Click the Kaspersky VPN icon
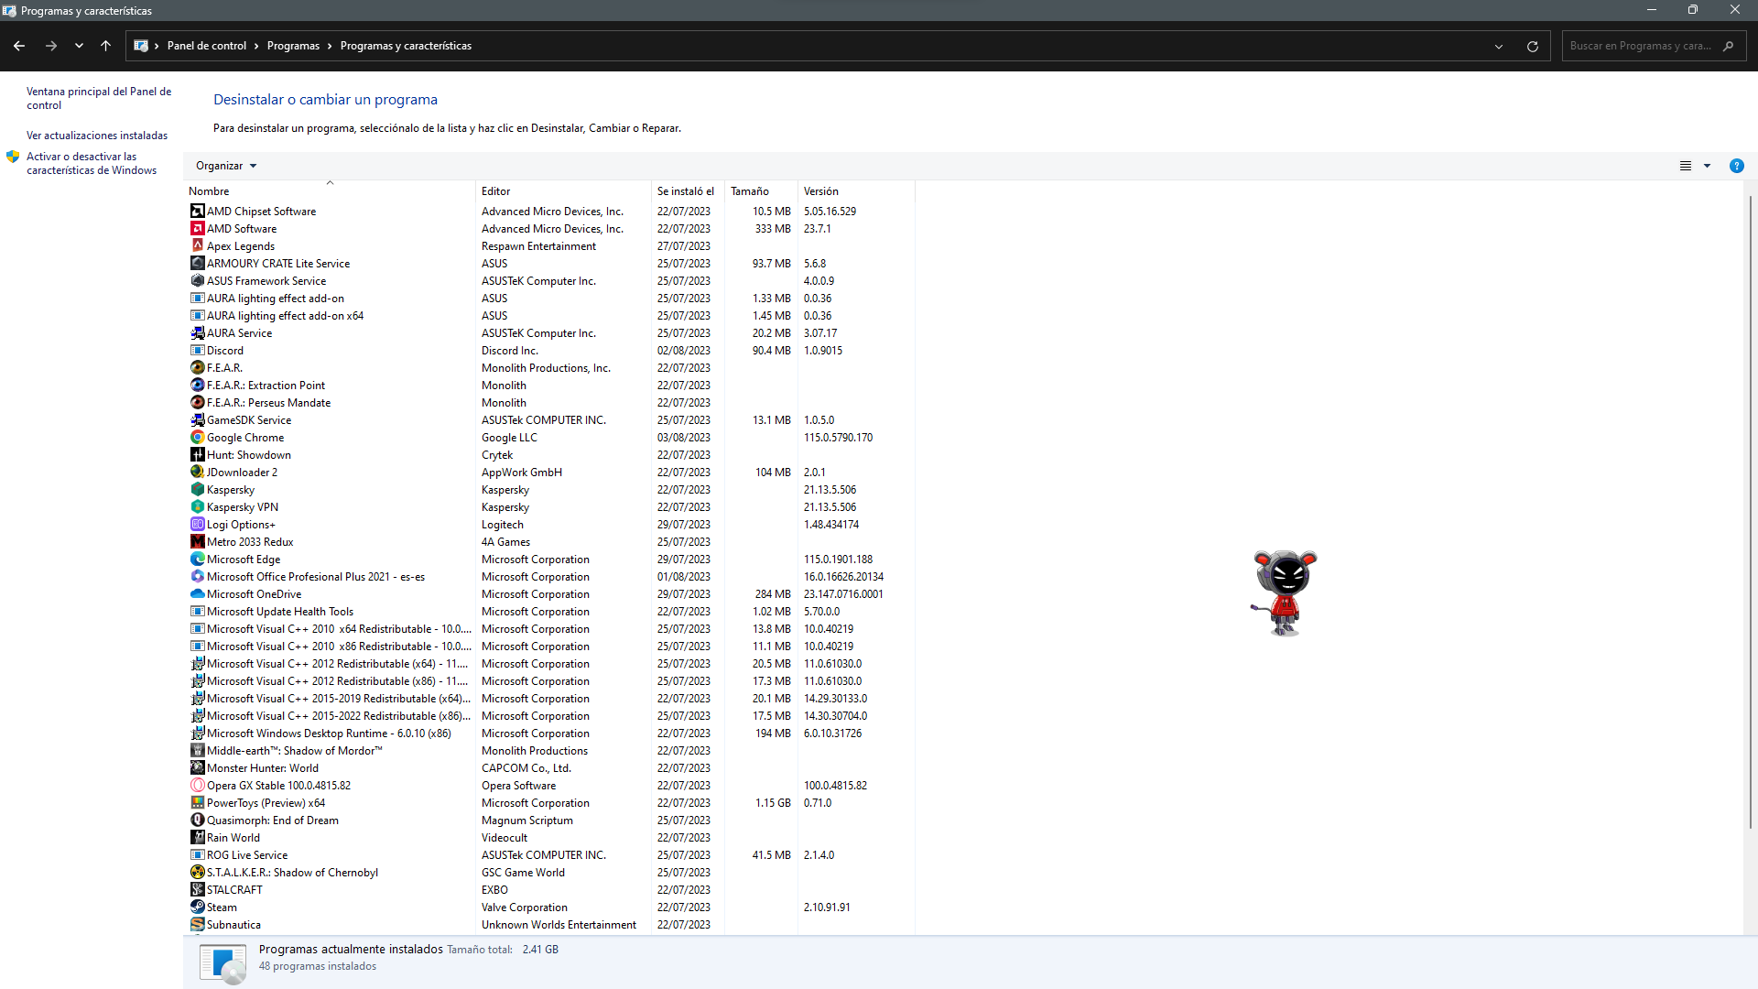Viewport: 1758px width, 989px height. point(197,507)
